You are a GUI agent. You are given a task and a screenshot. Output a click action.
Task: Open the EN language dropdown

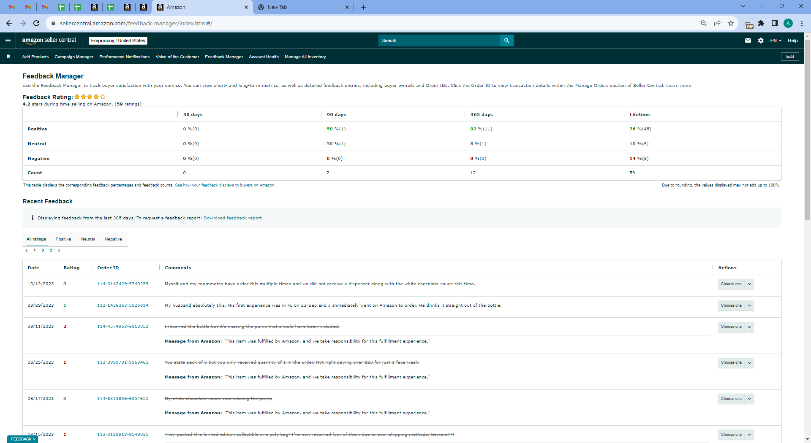(x=776, y=41)
